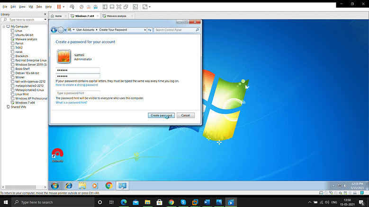Open dropdown beside pause button
This screenshot has height=207, width=369.
coord(63,7)
